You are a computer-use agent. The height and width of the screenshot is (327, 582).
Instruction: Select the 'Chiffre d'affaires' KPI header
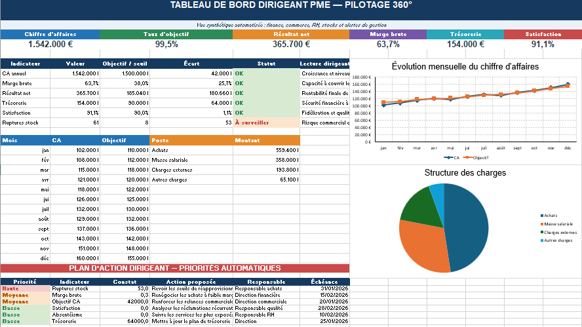[x=50, y=34]
